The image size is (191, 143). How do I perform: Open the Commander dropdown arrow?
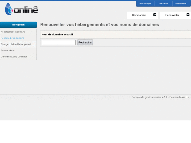(155, 15)
